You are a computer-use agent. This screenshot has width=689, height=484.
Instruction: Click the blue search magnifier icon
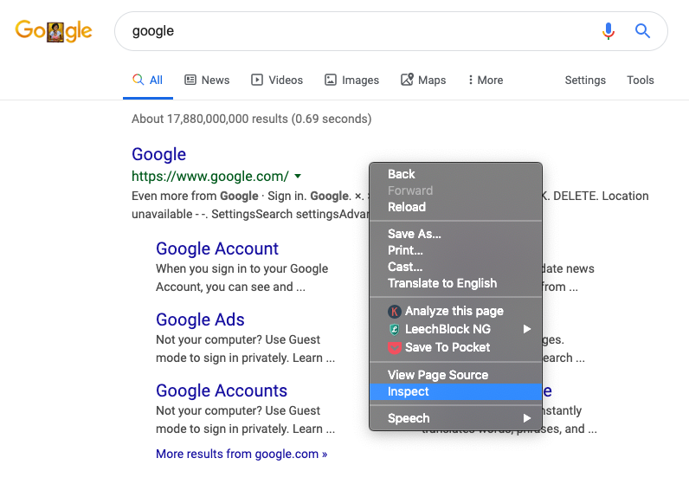642,31
